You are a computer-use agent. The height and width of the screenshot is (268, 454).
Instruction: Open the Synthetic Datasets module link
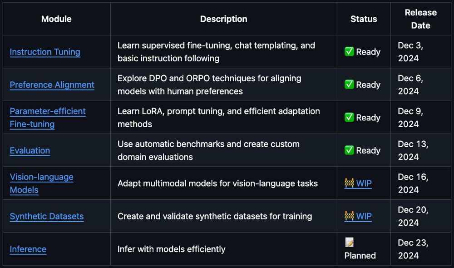[47, 216]
